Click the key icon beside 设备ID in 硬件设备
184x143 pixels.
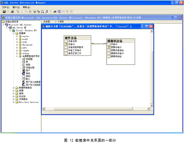click(66, 44)
